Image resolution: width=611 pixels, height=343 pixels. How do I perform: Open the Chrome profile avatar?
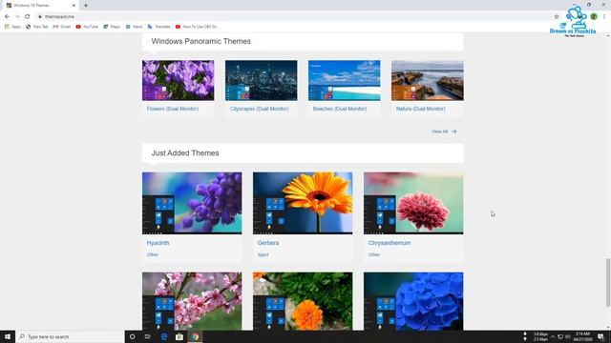click(x=594, y=16)
